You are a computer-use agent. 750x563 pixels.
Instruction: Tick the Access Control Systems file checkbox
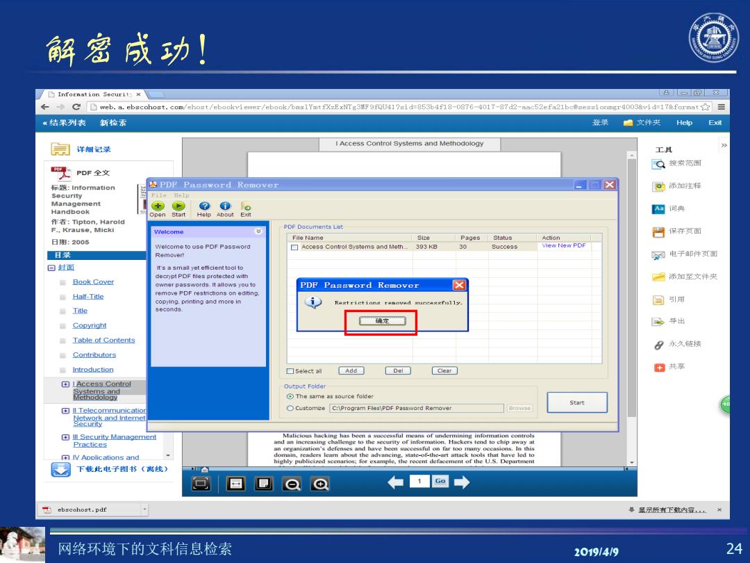294,247
